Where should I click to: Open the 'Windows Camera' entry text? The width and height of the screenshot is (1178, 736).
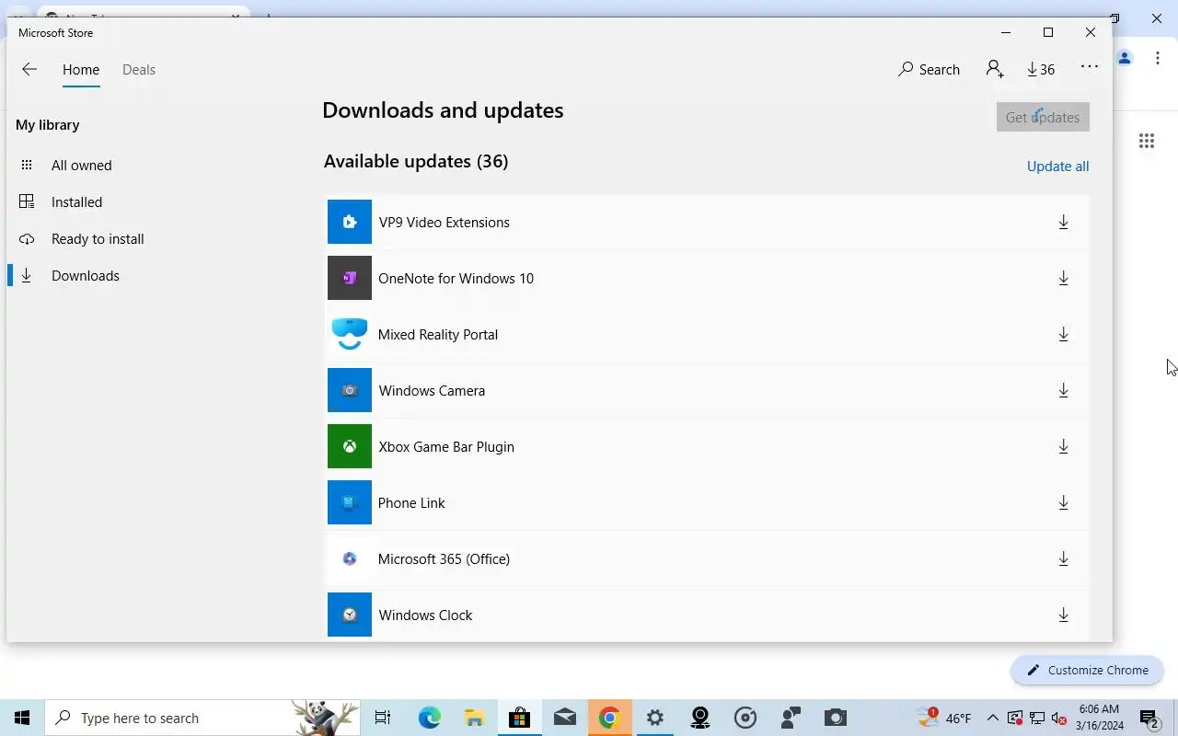pos(432,391)
